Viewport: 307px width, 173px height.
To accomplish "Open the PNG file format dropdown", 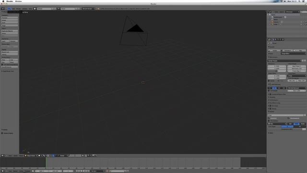I will (277, 124).
